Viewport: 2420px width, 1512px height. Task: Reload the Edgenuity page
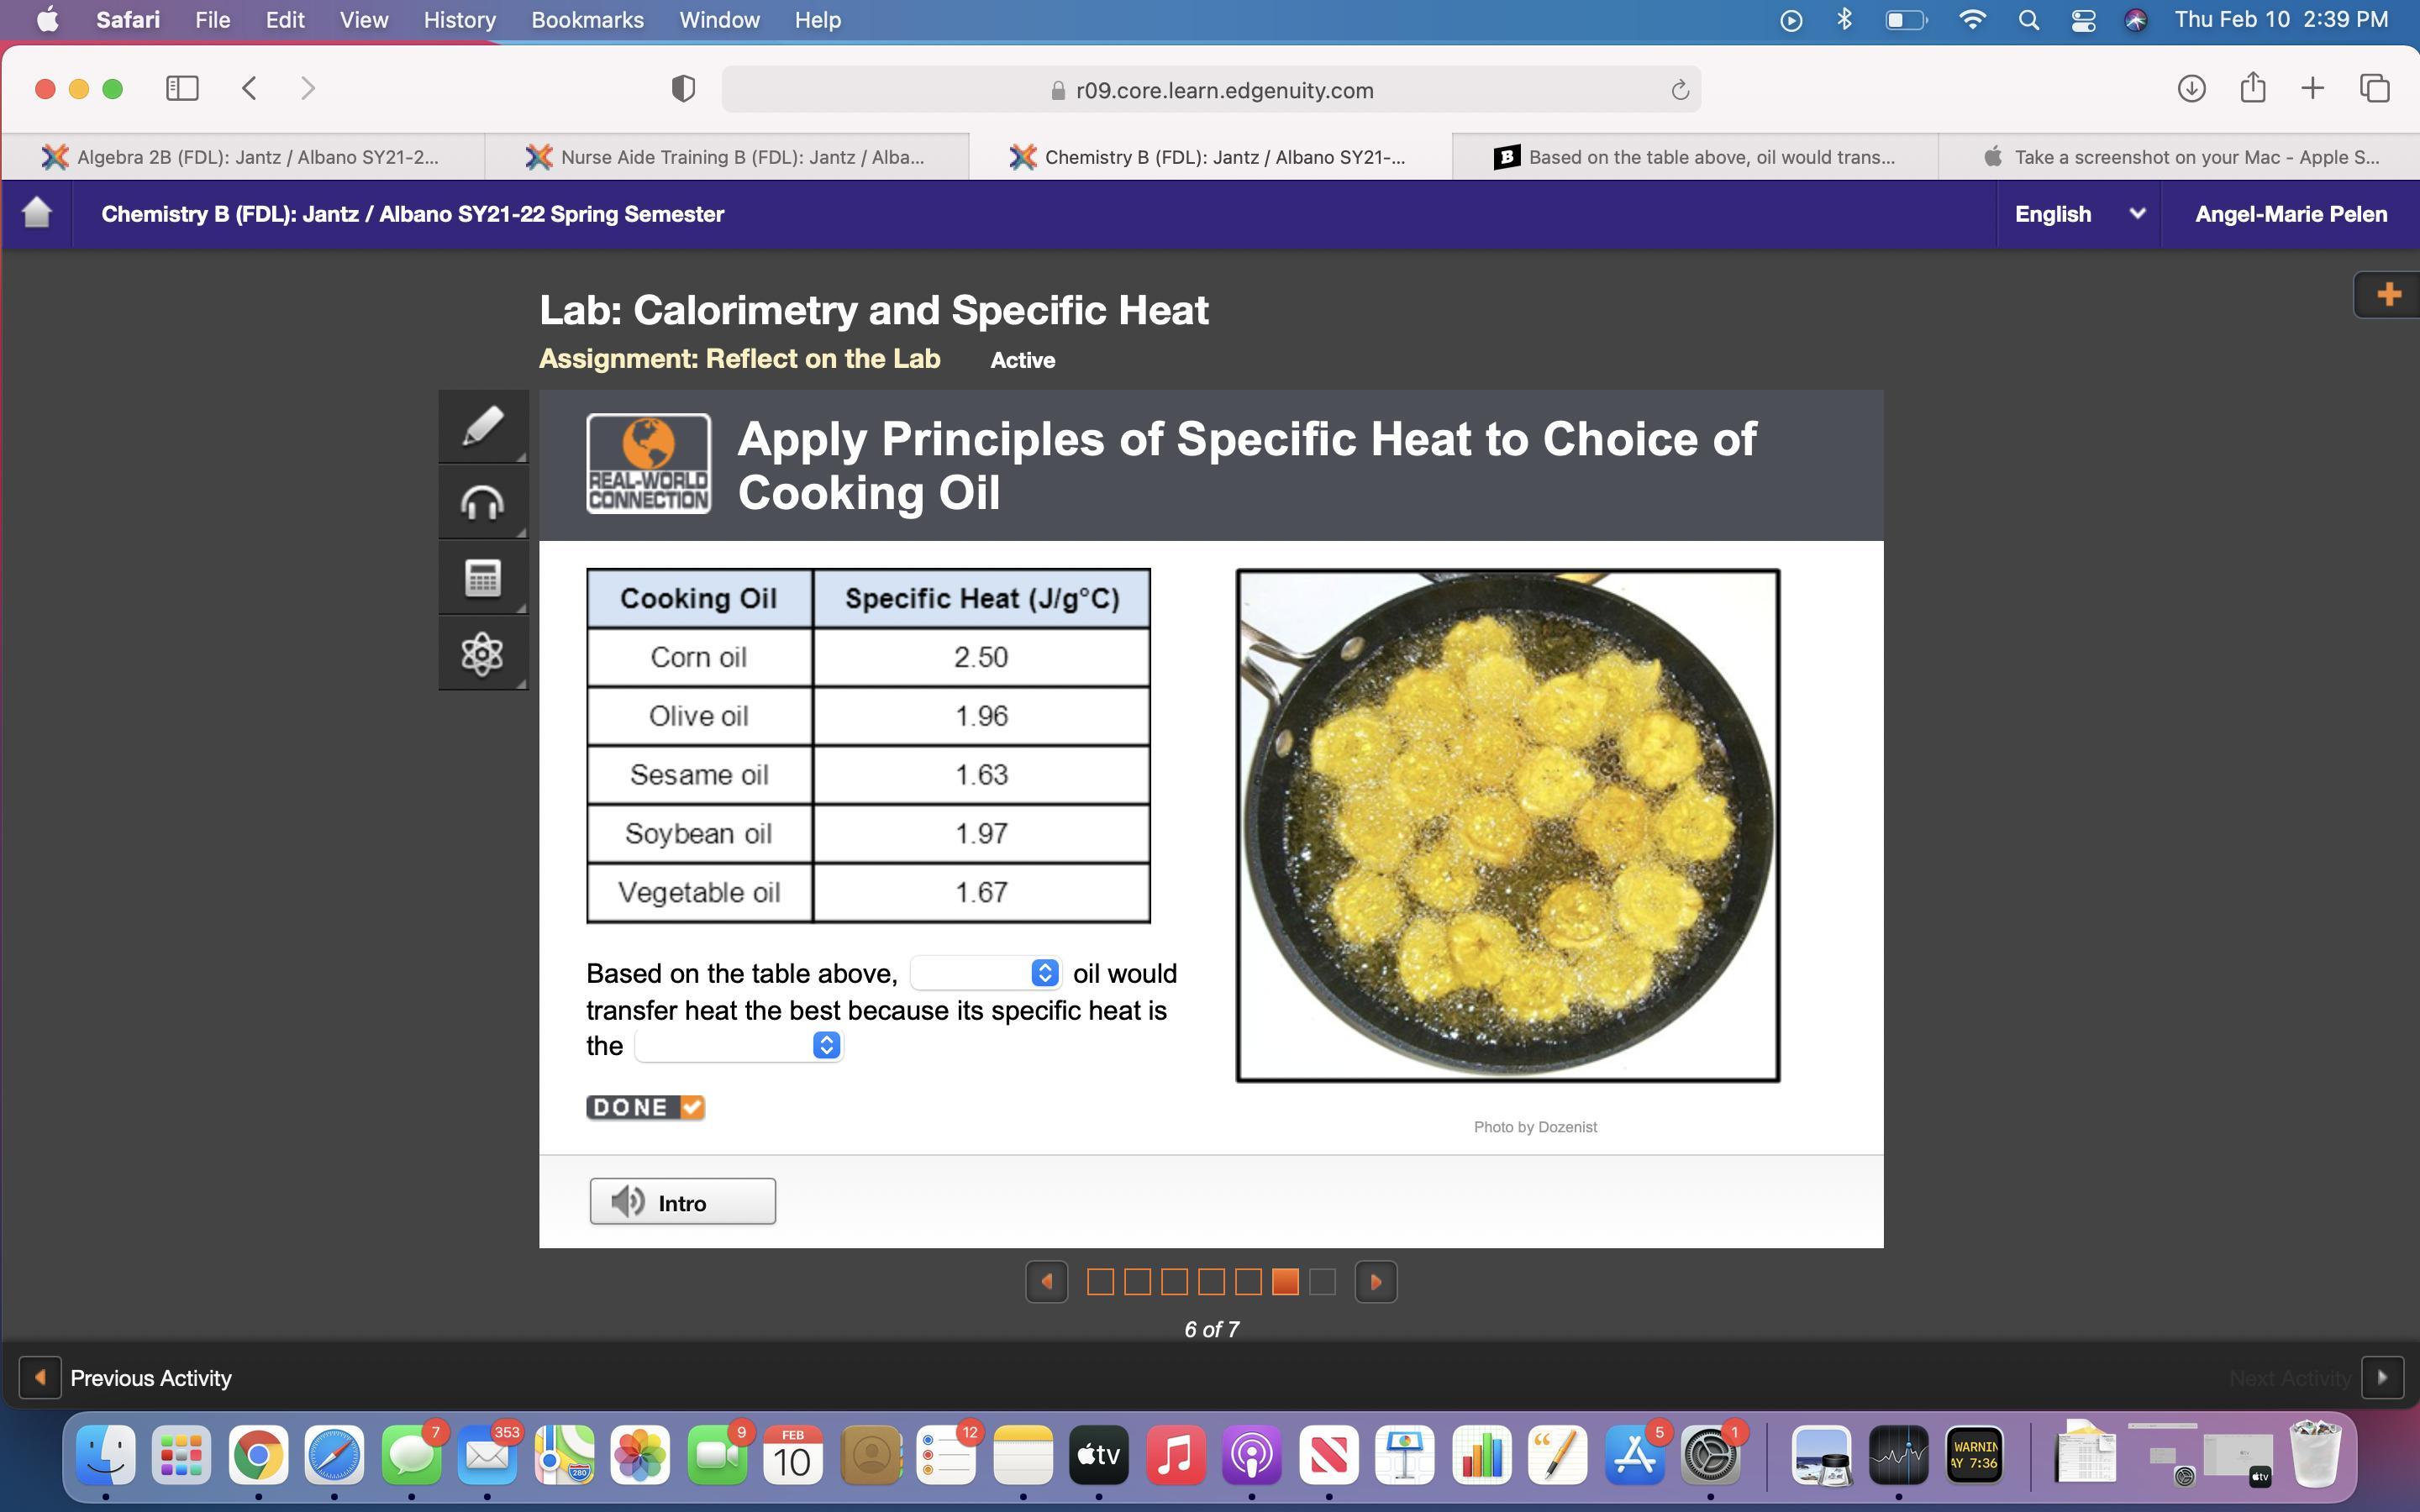(1679, 91)
